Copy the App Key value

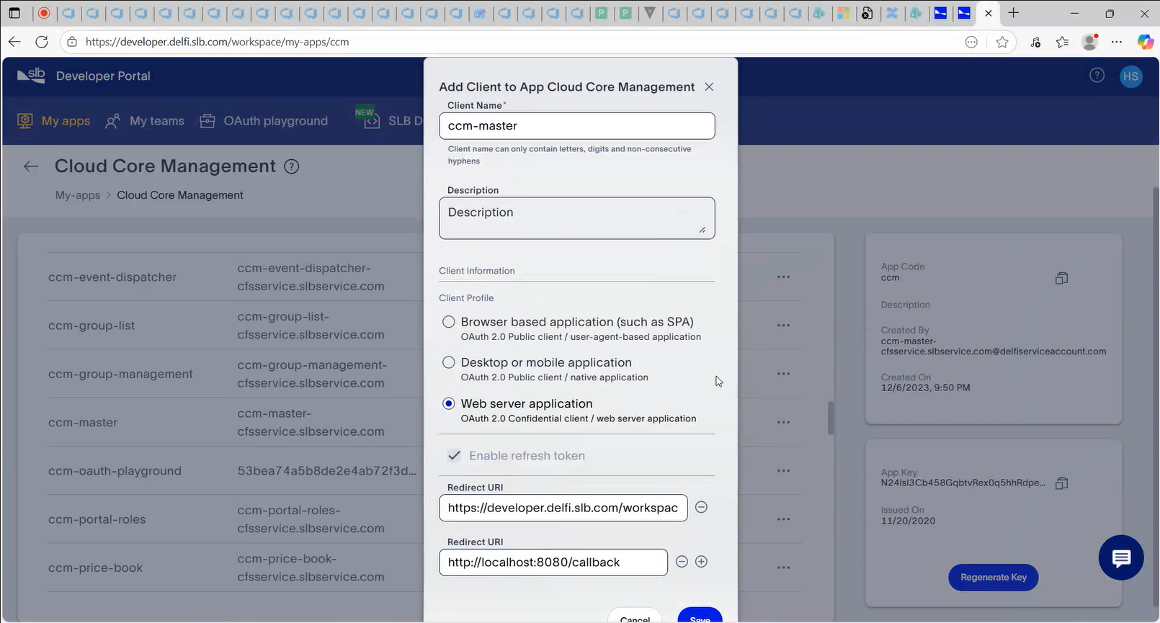coord(1061,483)
